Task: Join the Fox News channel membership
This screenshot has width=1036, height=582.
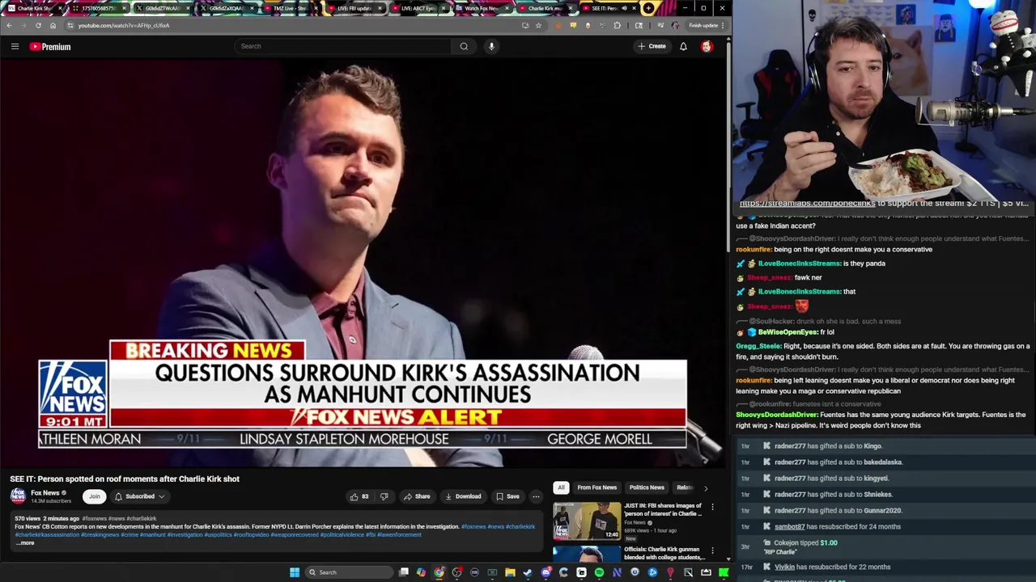Action: [95, 496]
